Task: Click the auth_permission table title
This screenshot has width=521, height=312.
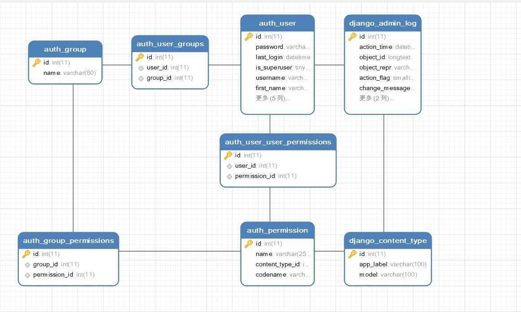Action: click(x=277, y=230)
